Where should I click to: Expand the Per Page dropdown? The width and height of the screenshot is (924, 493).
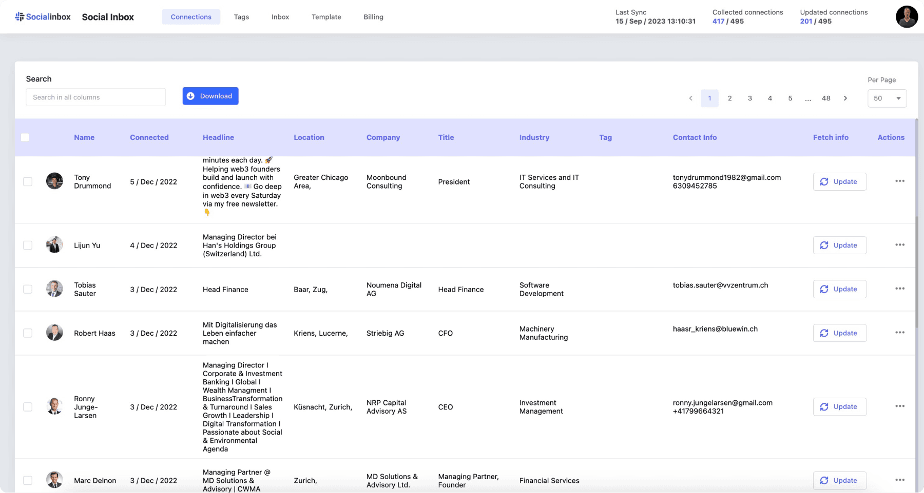[x=887, y=98]
